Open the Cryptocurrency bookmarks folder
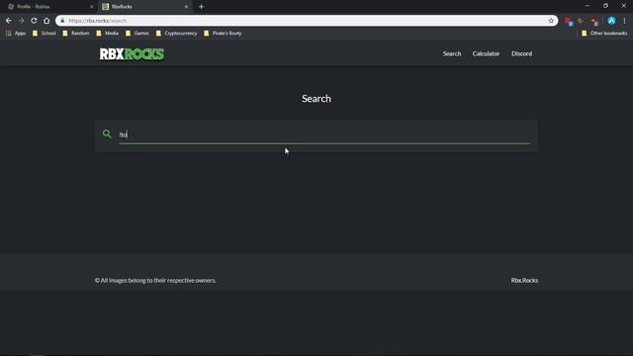This screenshot has width=633, height=356. [x=176, y=33]
